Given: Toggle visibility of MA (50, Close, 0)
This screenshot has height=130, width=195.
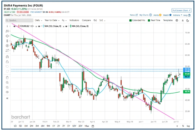Looking at the screenshot, I should (x=66, y=26).
